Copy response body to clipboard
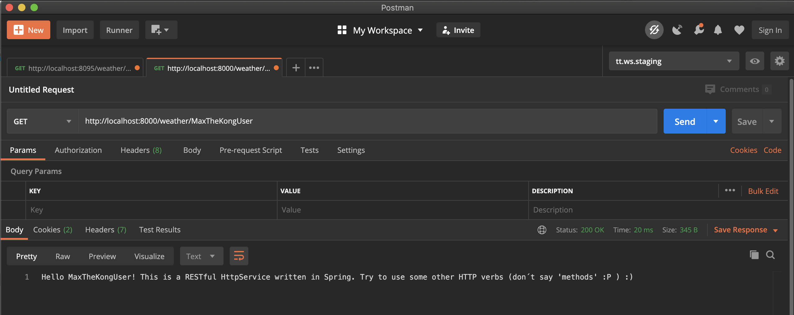This screenshot has height=315, width=794. click(754, 255)
